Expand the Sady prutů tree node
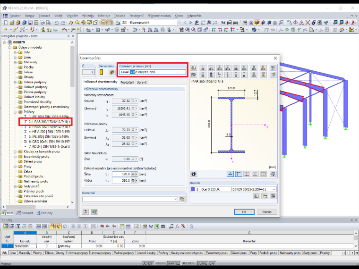 coord(15,186)
